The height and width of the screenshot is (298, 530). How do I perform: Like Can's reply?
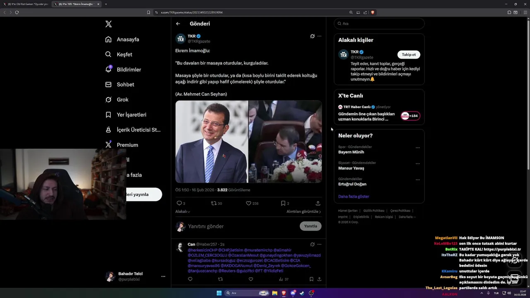pos(251,279)
